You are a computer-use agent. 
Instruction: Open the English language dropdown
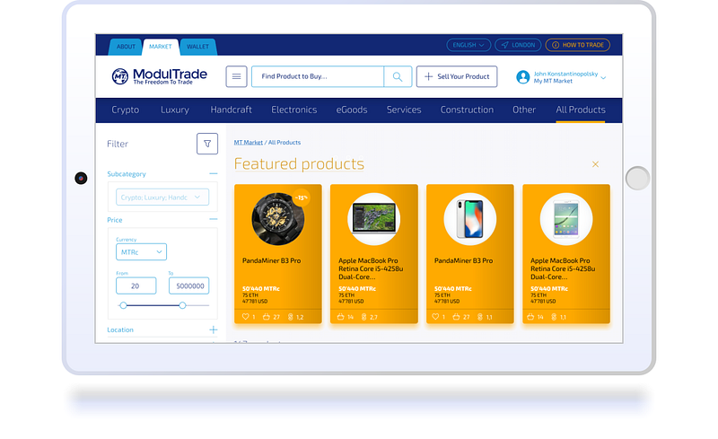point(468,45)
